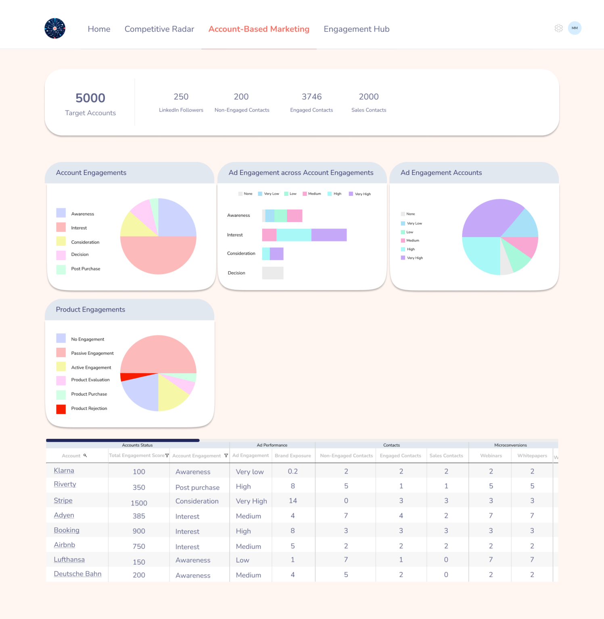Click the Engaged Contacts stat card
The image size is (604, 619).
click(x=311, y=102)
